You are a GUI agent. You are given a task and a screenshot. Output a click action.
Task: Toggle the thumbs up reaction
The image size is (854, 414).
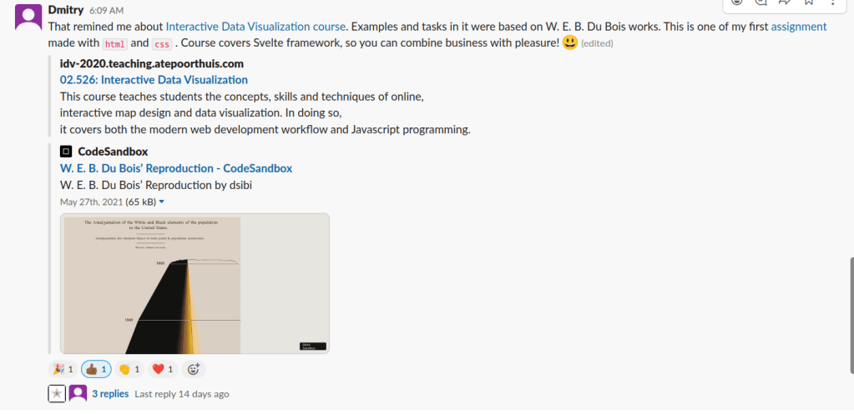96,369
